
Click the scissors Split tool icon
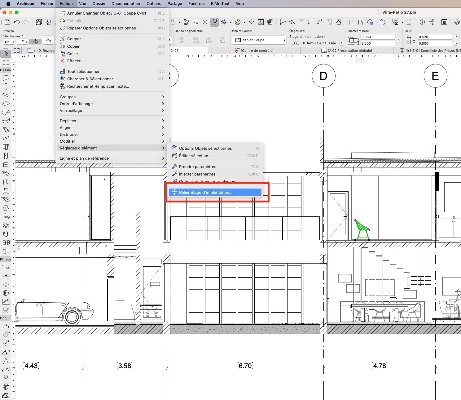tap(283, 22)
